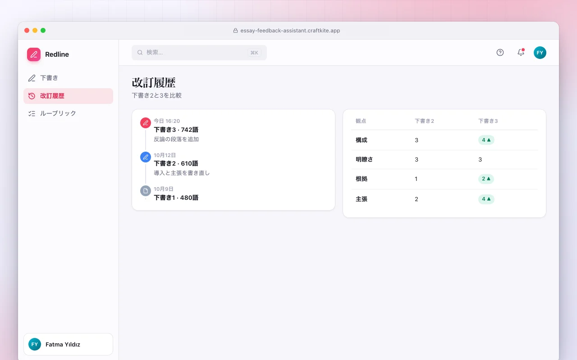
Task: Click the 主張 row label
Action: point(362,199)
